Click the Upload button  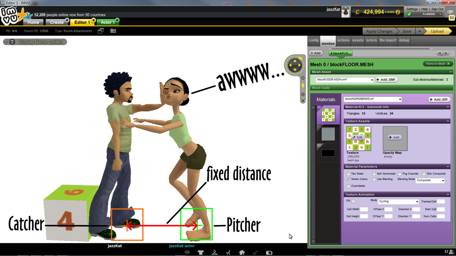tap(437, 31)
